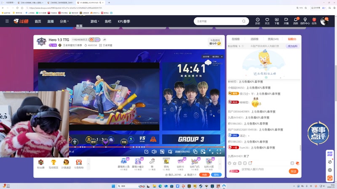Send the 钻粉火箭 gift
The width and height of the screenshot is (337, 189).
pos(209,164)
